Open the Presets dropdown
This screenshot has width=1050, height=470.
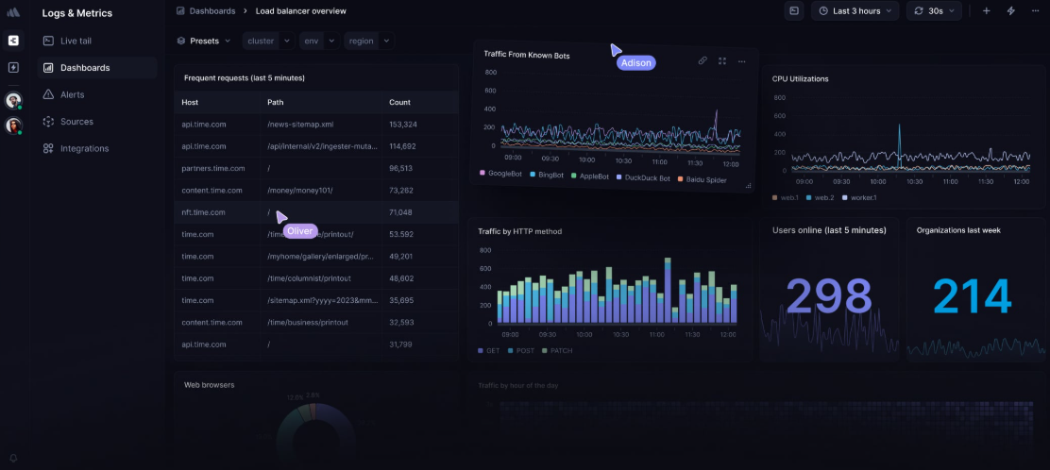[x=203, y=41]
